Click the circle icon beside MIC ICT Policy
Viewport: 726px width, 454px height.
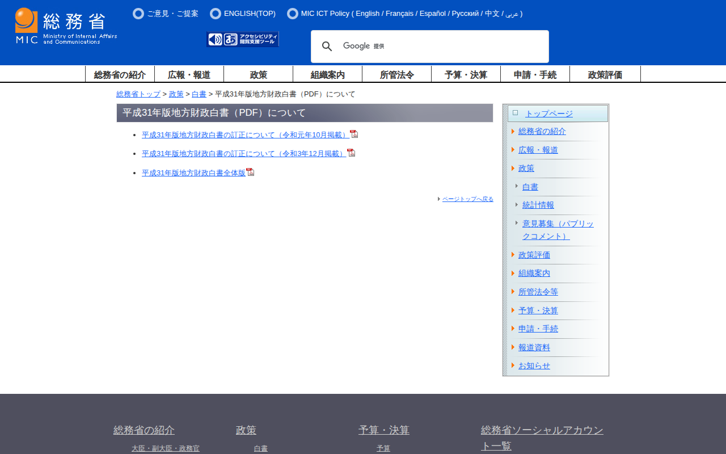292,14
